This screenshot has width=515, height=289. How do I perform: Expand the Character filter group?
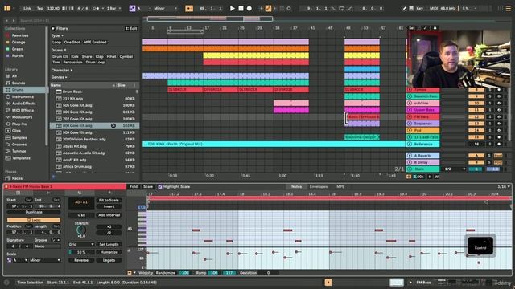click(62, 70)
